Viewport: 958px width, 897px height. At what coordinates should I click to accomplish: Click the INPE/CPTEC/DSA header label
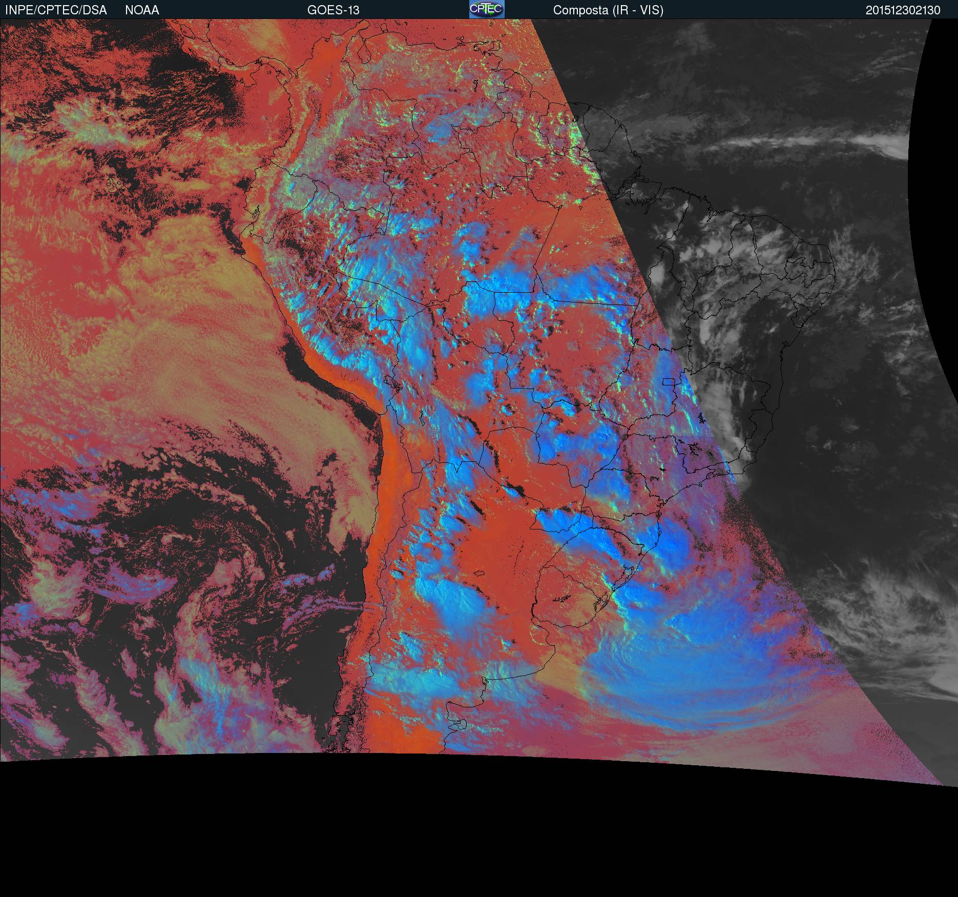tap(56, 10)
